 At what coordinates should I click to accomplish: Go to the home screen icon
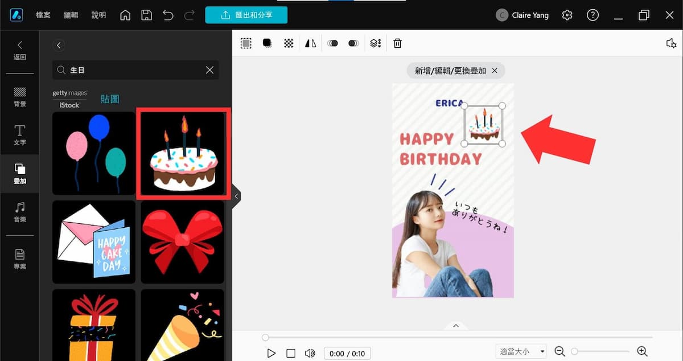tap(125, 15)
